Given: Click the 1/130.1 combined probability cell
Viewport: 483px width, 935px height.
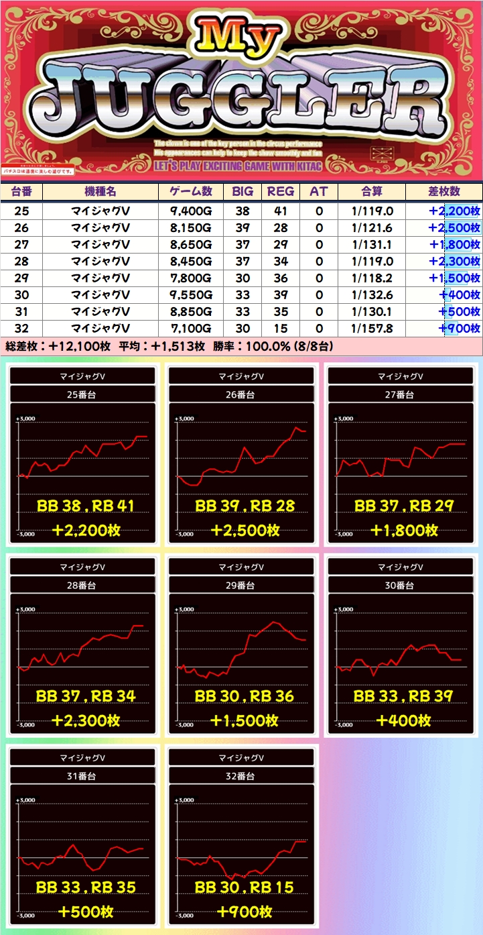Looking at the screenshot, I should (372, 311).
